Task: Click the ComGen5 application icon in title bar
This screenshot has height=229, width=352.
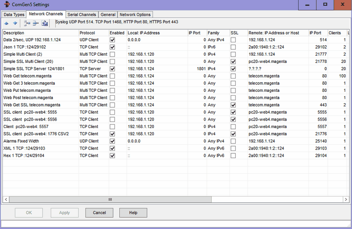Action: [5, 5]
